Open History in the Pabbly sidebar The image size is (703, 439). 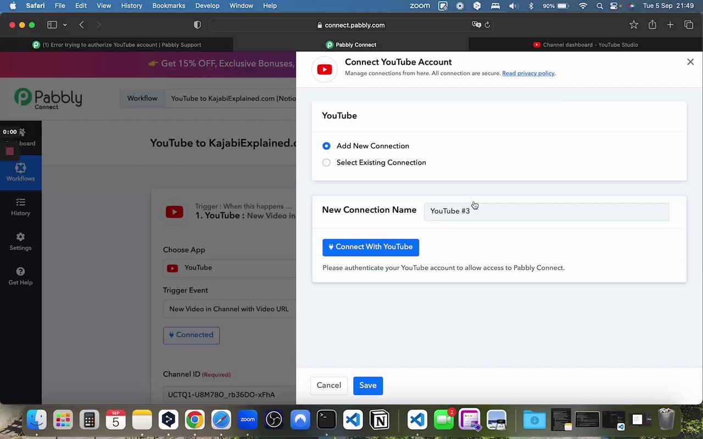pyautogui.click(x=20, y=207)
